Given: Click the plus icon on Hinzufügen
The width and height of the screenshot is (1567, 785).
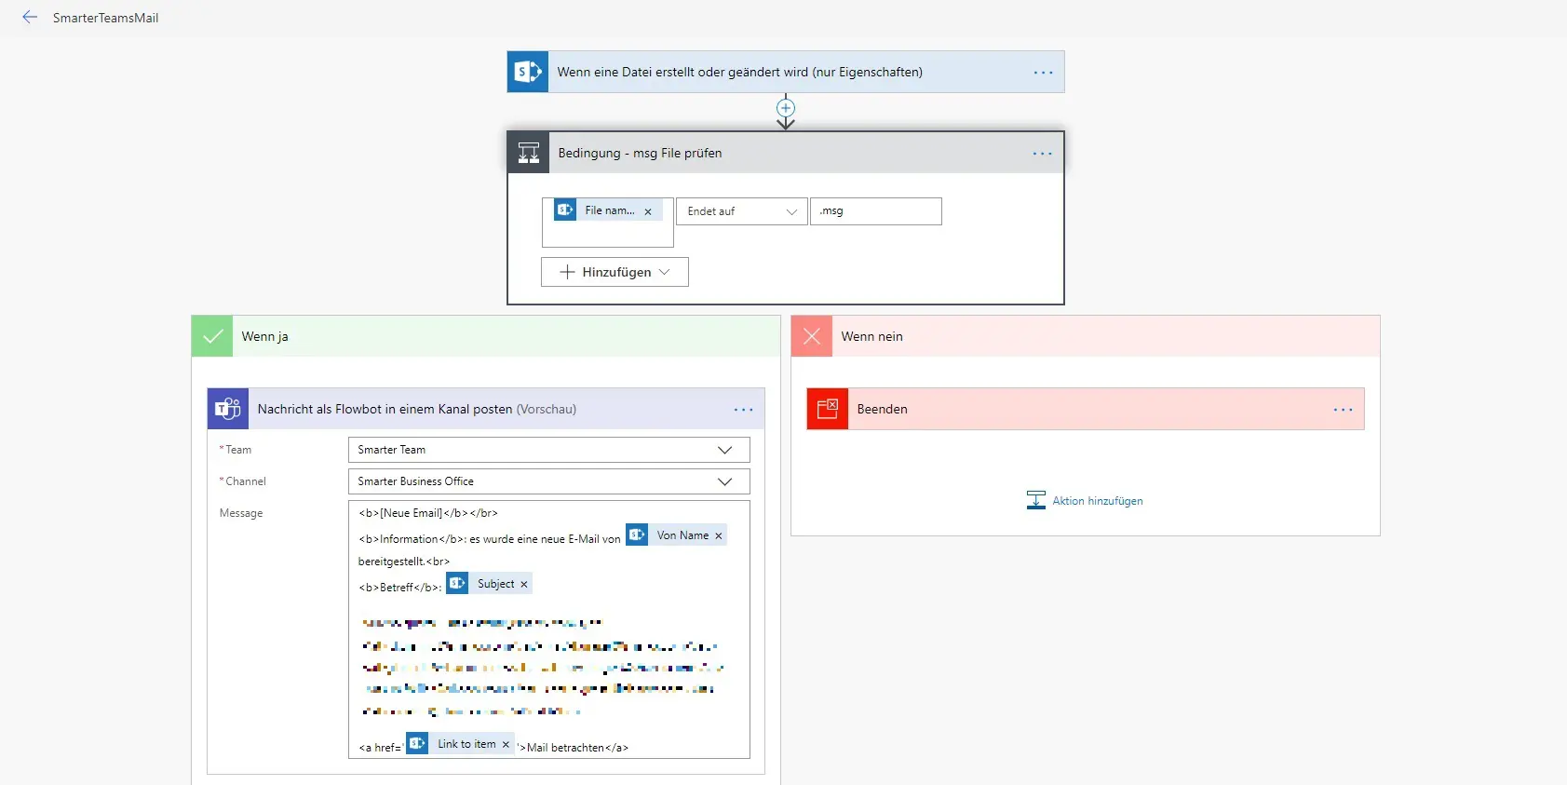Looking at the screenshot, I should 567,272.
